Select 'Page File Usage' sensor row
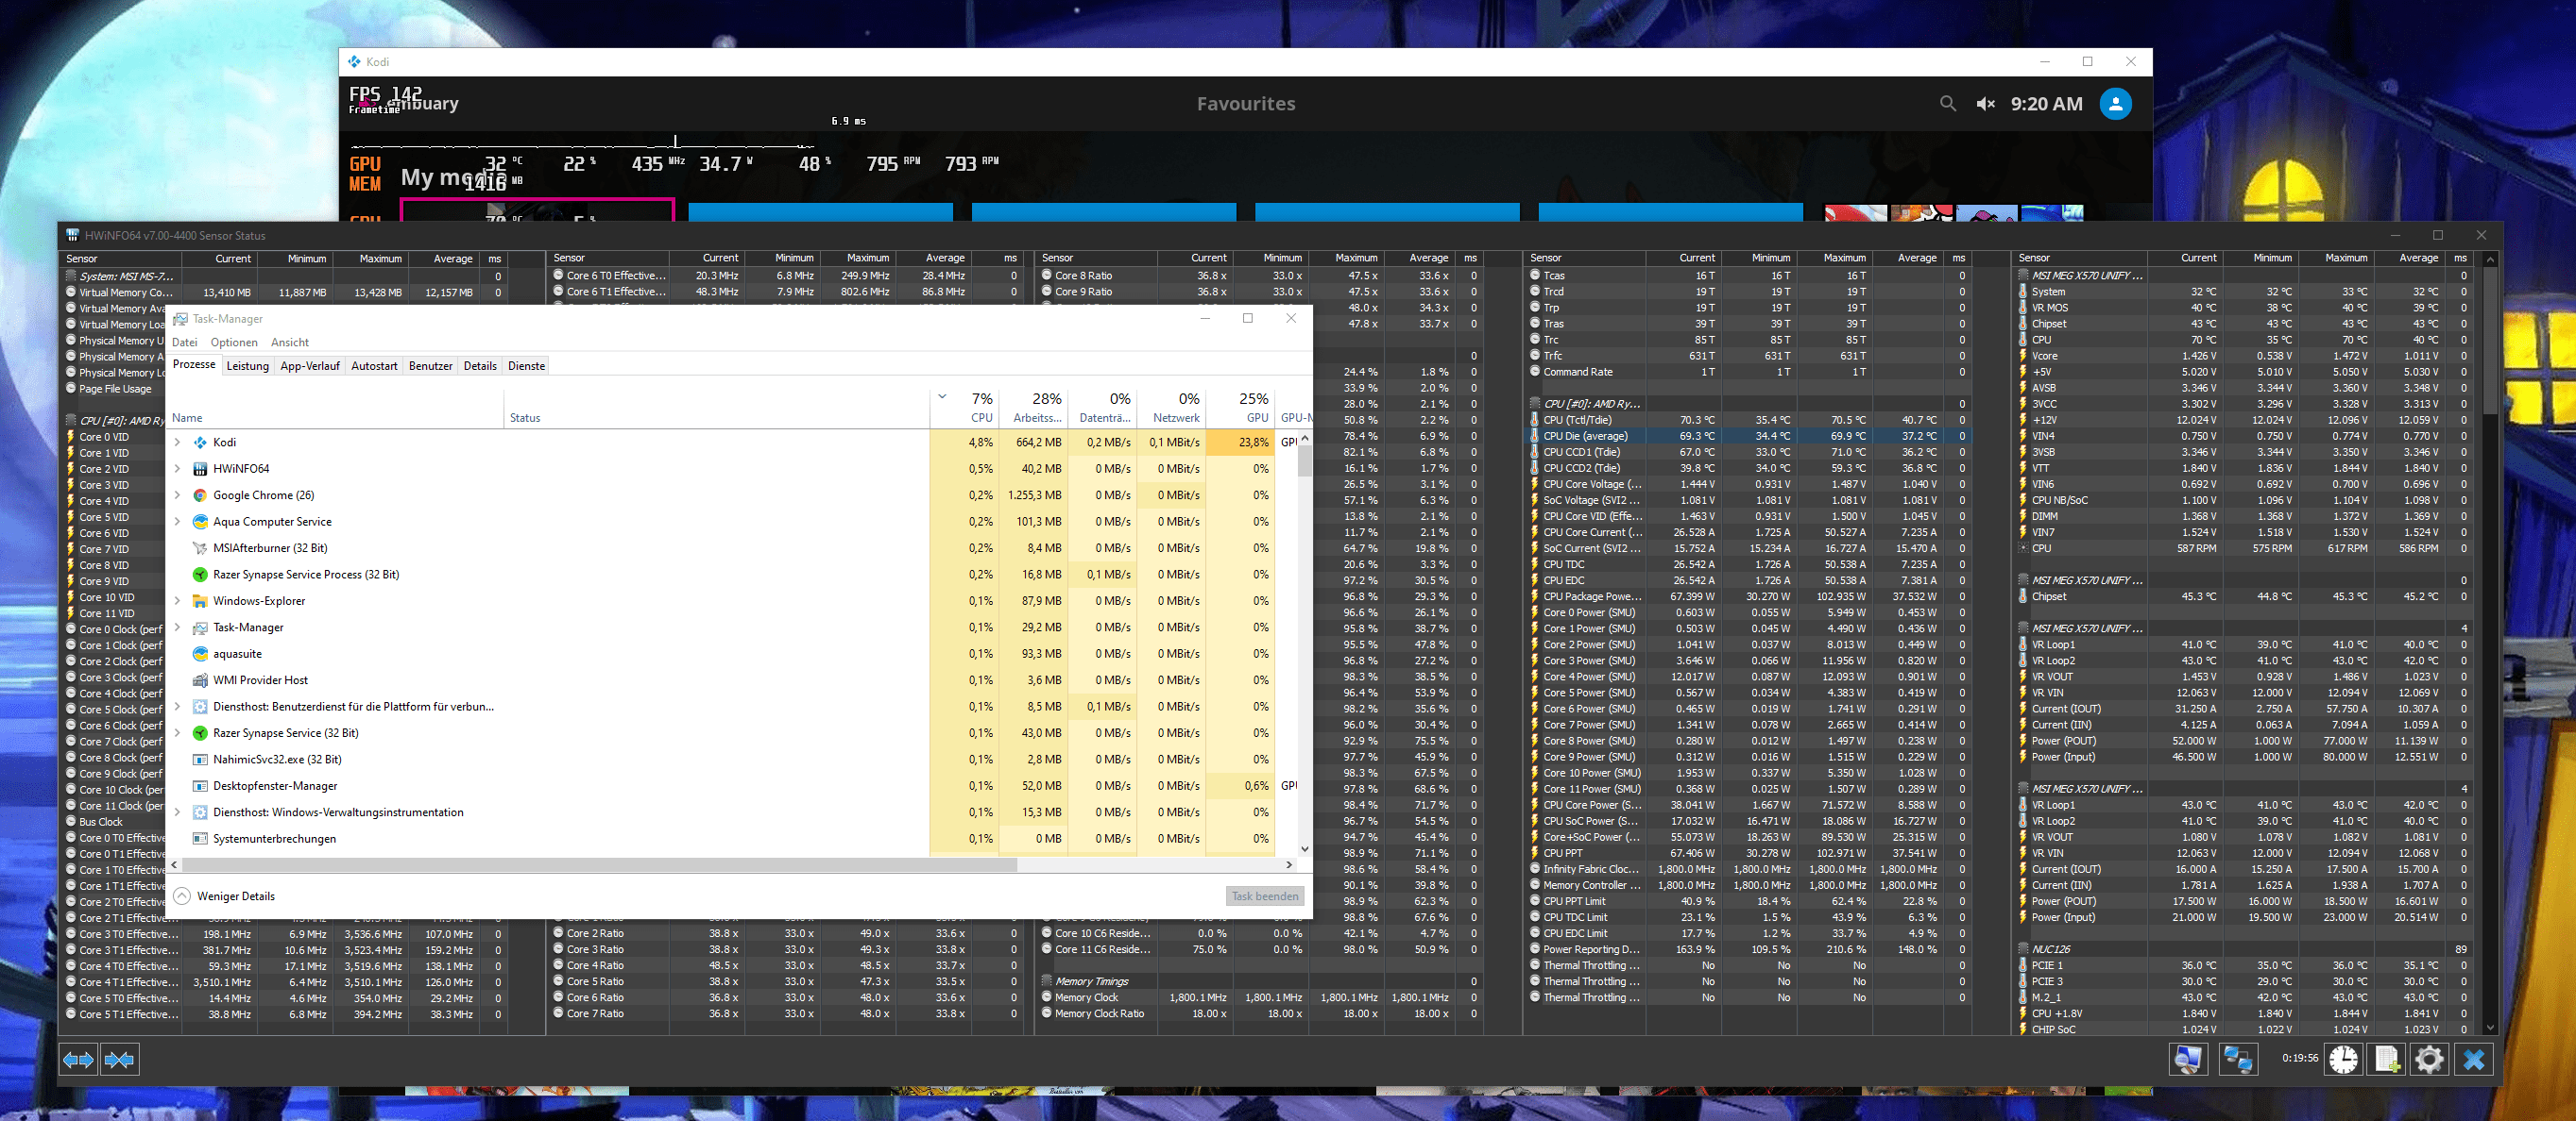Image resolution: width=2576 pixels, height=1121 pixels. coord(114,390)
